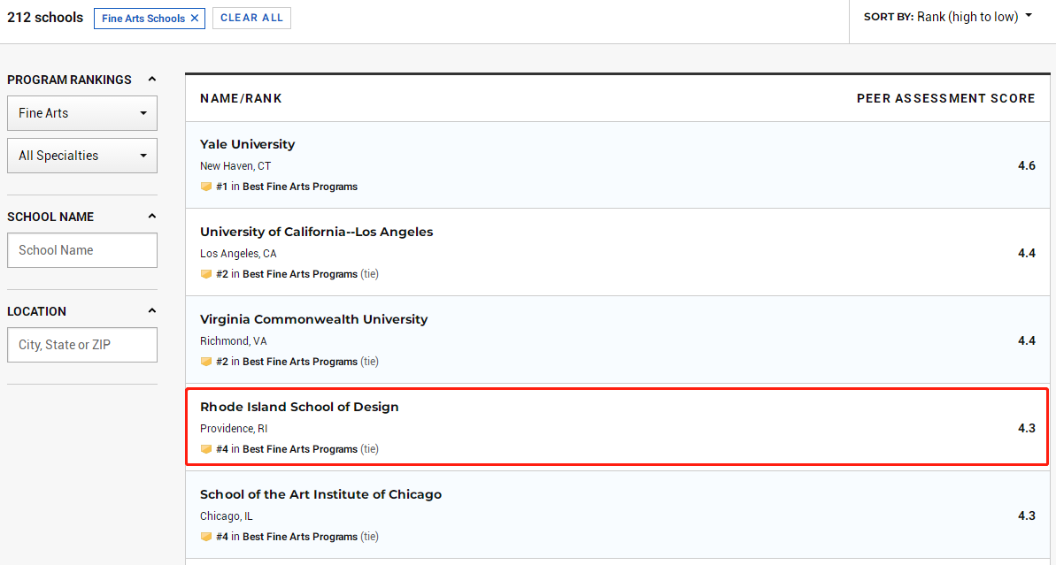
Task: Open the Yale University link
Action: (x=247, y=144)
